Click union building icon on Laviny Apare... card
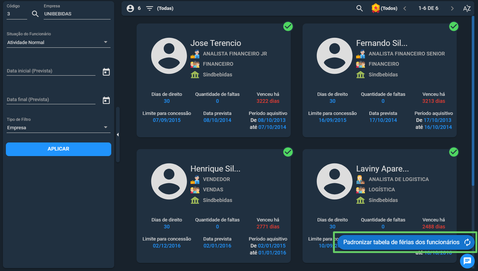Image resolution: width=478 pixels, height=271 pixels. coord(361,200)
